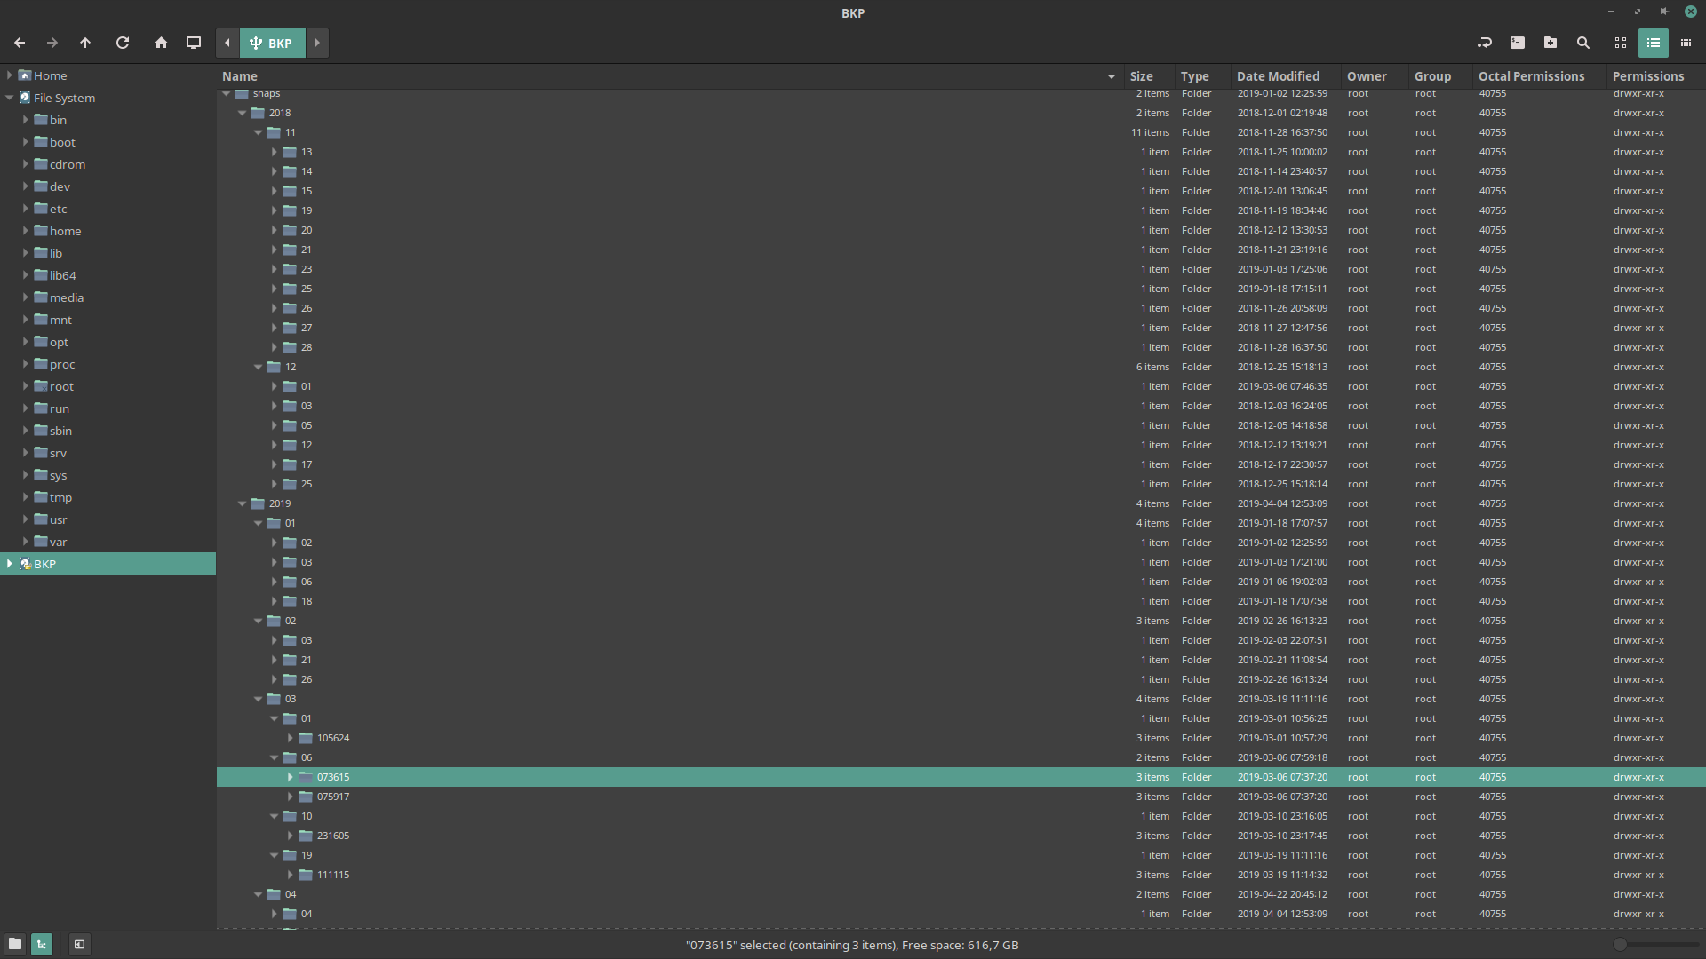Open the file search tool
The width and height of the screenshot is (1706, 959).
1583,43
